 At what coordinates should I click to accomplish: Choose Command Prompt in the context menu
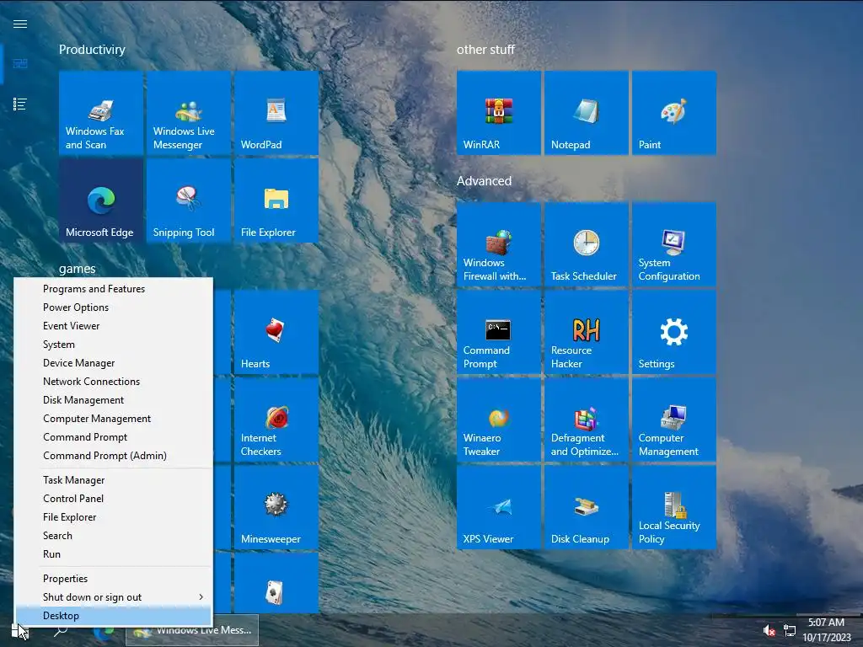[114, 437]
